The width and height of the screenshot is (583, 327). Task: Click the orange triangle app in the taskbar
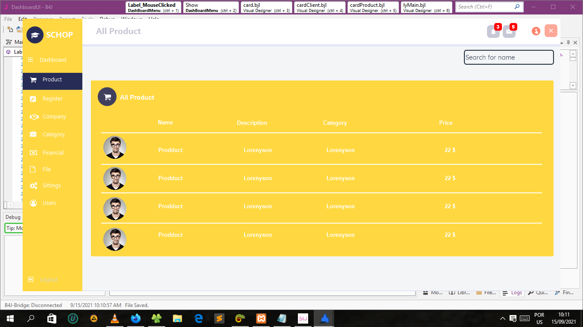click(x=94, y=318)
